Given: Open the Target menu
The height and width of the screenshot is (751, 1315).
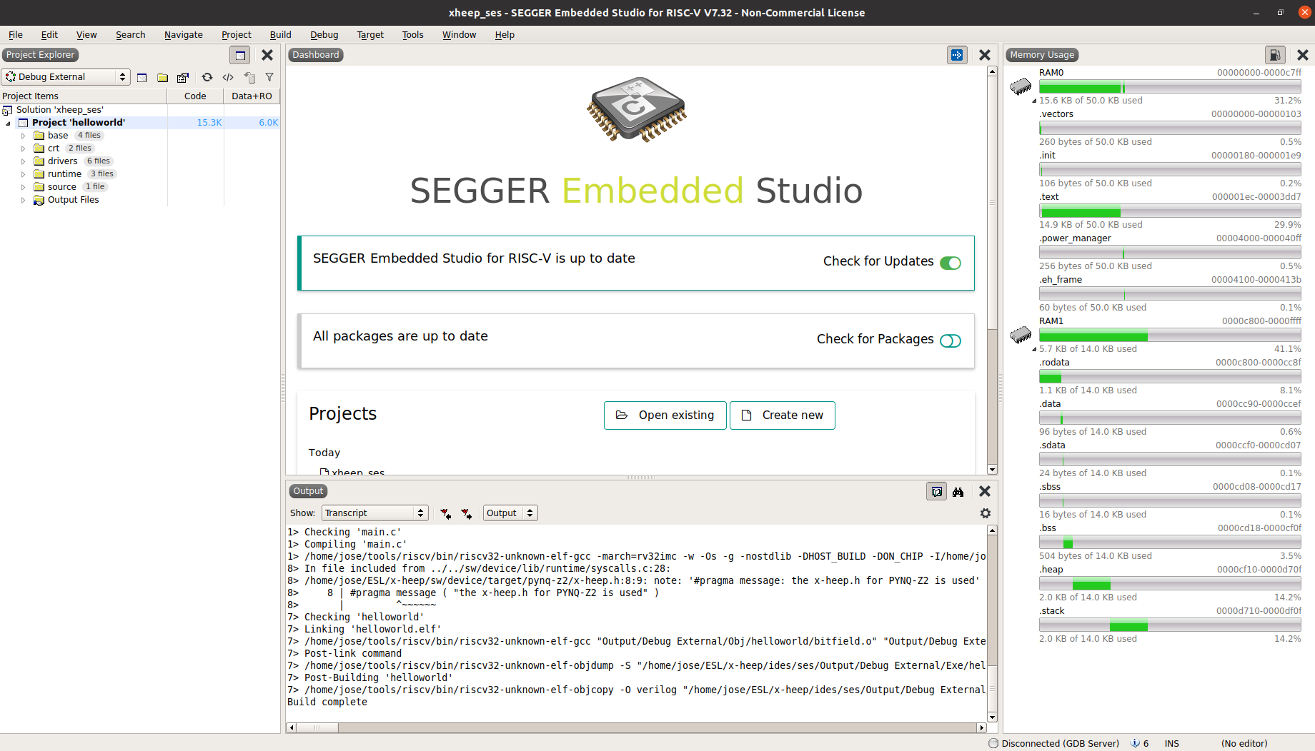Looking at the screenshot, I should click(370, 34).
